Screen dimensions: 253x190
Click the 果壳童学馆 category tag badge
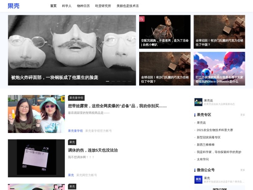(x=76, y=98)
